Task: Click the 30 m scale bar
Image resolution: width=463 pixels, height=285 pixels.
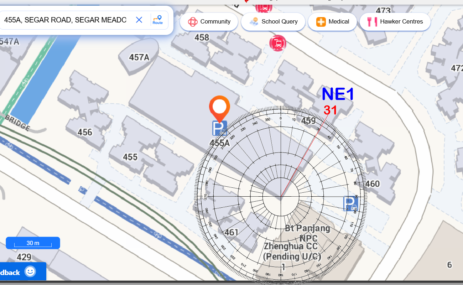Action: point(33,243)
